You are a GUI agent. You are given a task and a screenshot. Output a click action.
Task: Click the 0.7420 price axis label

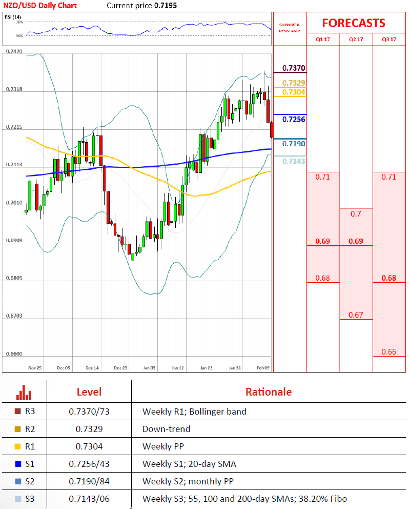(x=14, y=52)
